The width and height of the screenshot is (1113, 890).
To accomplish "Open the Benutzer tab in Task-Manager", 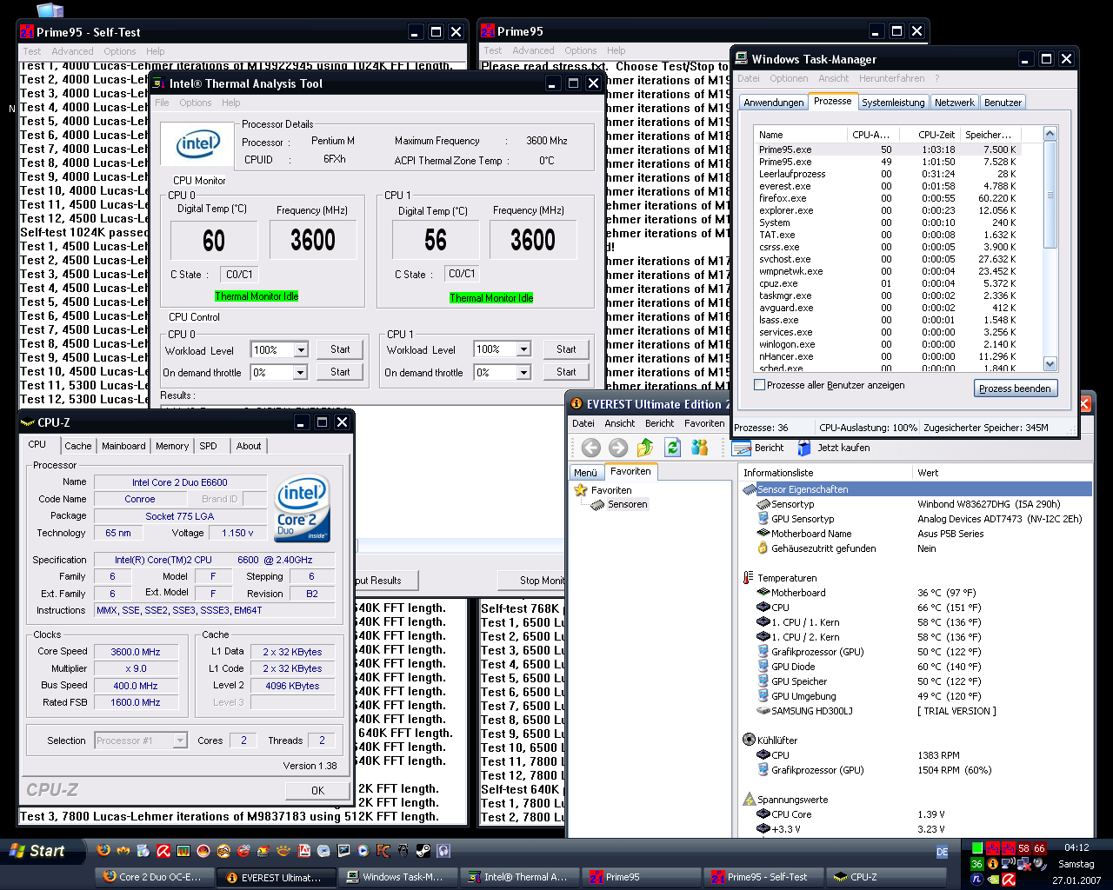I will point(1003,103).
